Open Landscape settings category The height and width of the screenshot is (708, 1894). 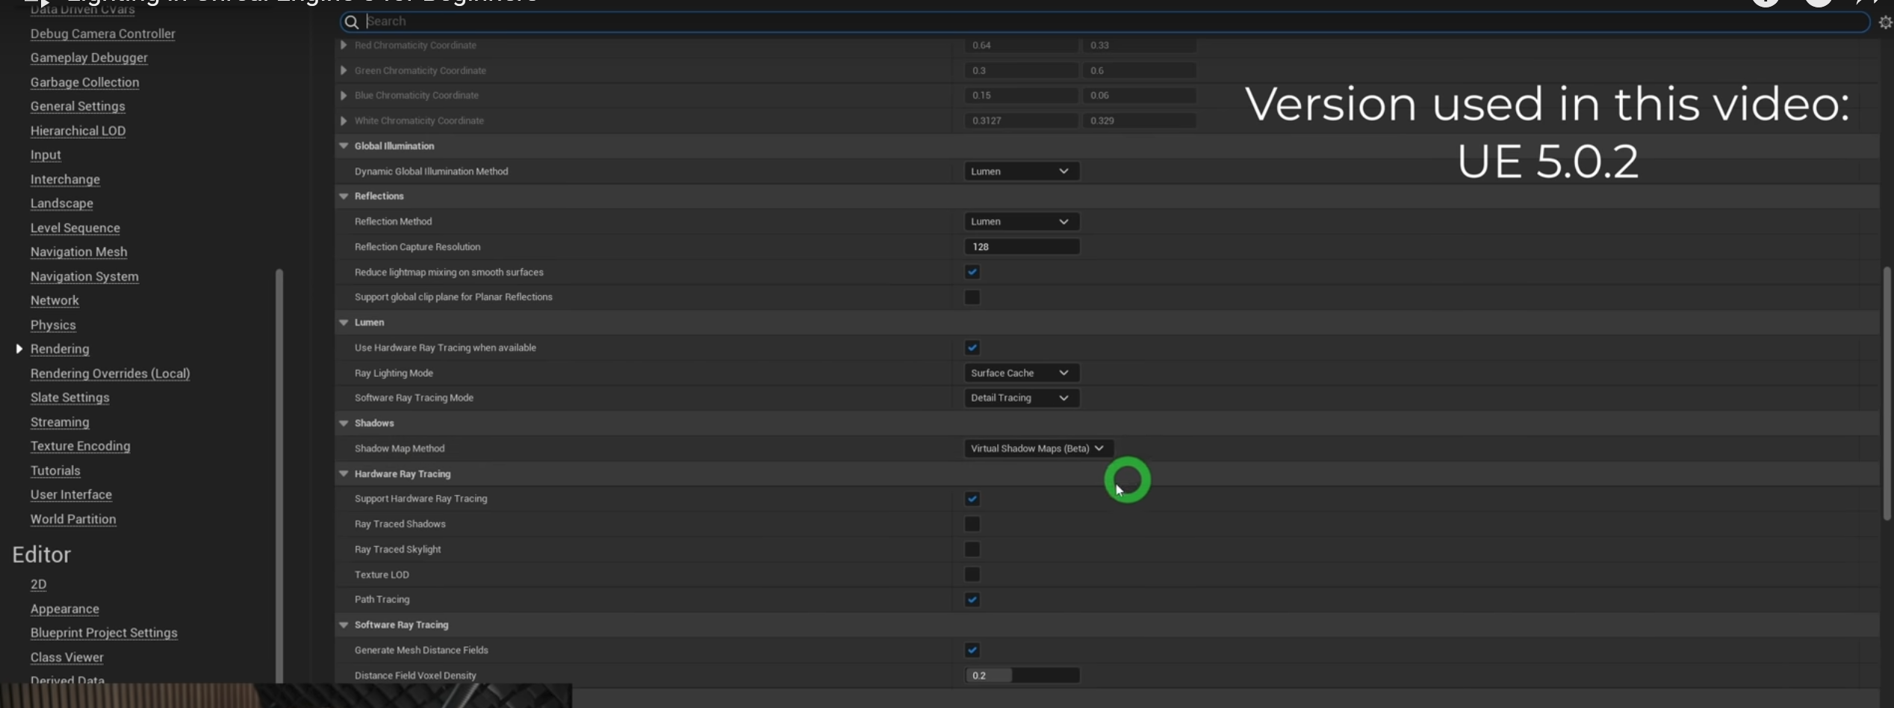click(62, 203)
